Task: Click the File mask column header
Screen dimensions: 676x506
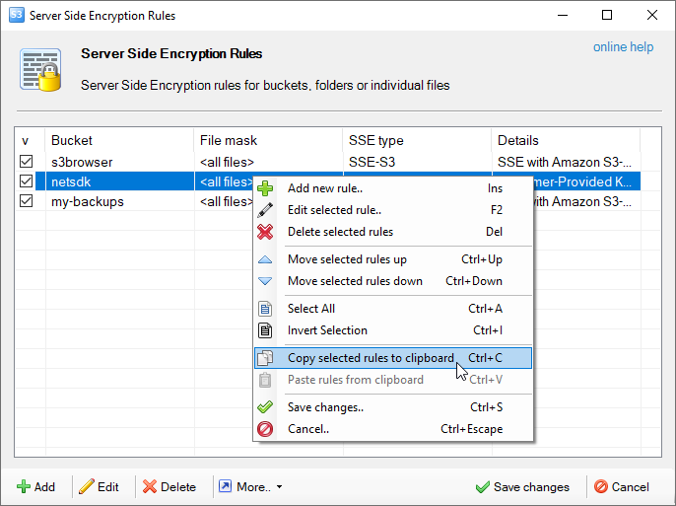Action: 268,140
